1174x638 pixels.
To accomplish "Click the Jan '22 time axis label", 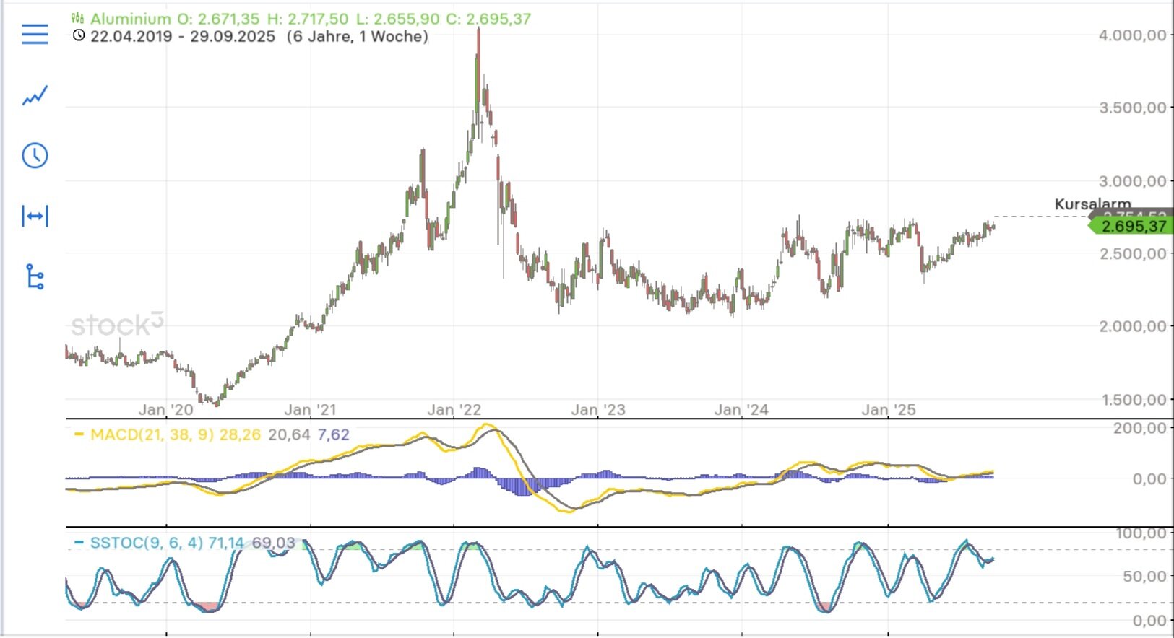I will [x=454, y=410].
